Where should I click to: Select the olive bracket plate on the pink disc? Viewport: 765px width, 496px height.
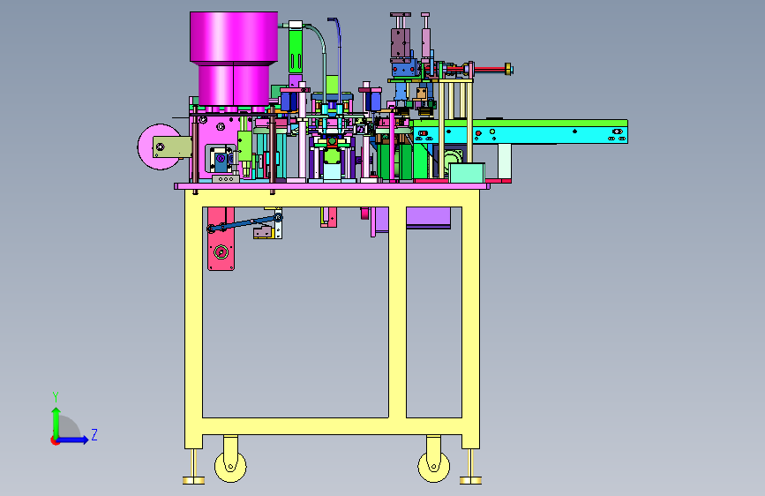pyautogui.click(x=173, y=147)
